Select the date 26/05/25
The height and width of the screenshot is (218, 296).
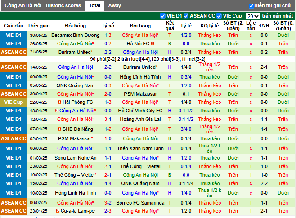[39, 44]
